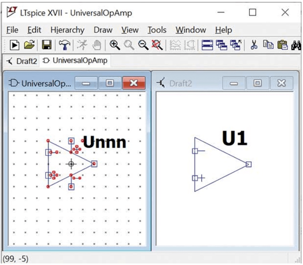Open the Tools menu
The height and width of the screenshot is (265, 303).
tap(157, 30)
